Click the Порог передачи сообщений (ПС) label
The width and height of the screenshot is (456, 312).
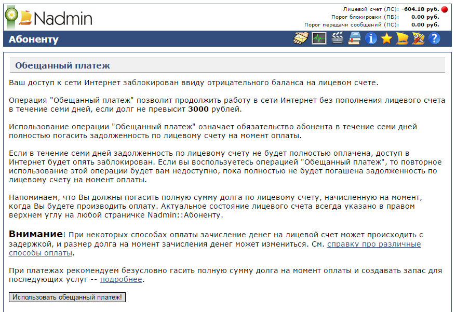352,25
